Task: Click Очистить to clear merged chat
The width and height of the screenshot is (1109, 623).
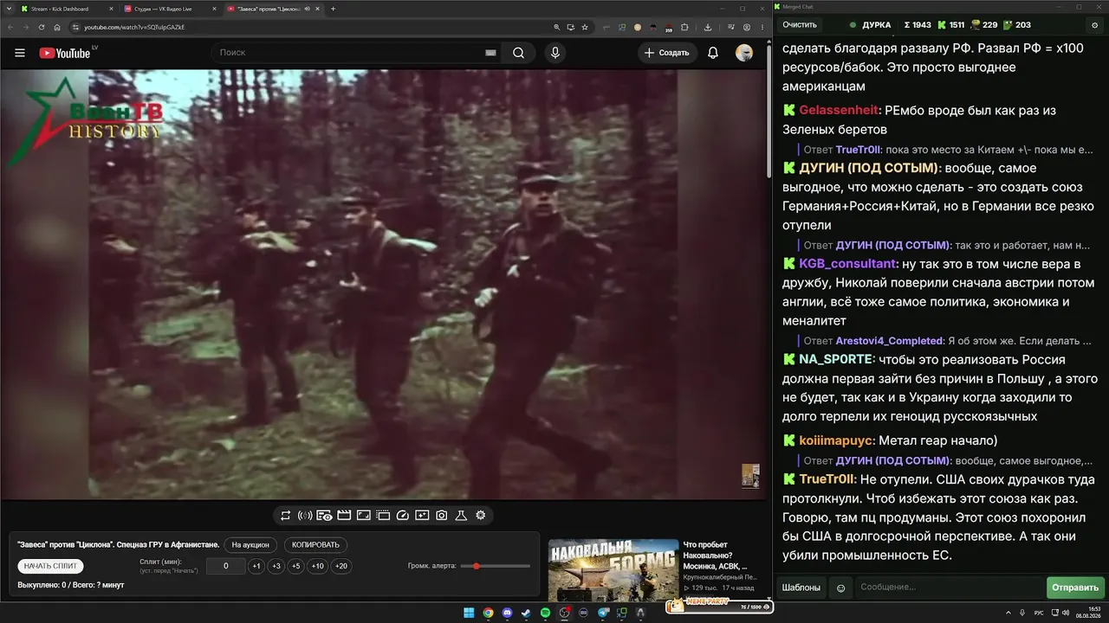Action: [800, 25]
